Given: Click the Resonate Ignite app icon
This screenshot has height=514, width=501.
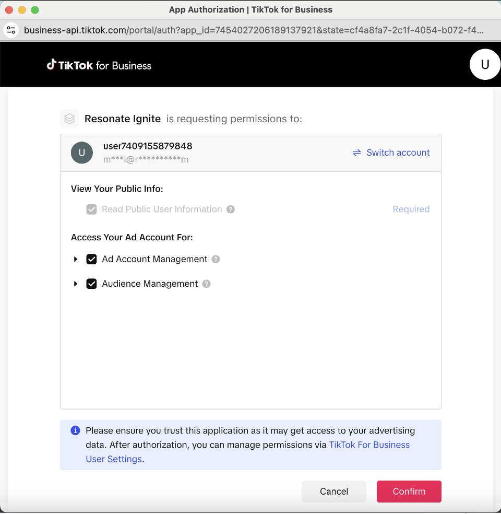Looking at the screenshot, I should pyautogui.click(x=69, y=119).
